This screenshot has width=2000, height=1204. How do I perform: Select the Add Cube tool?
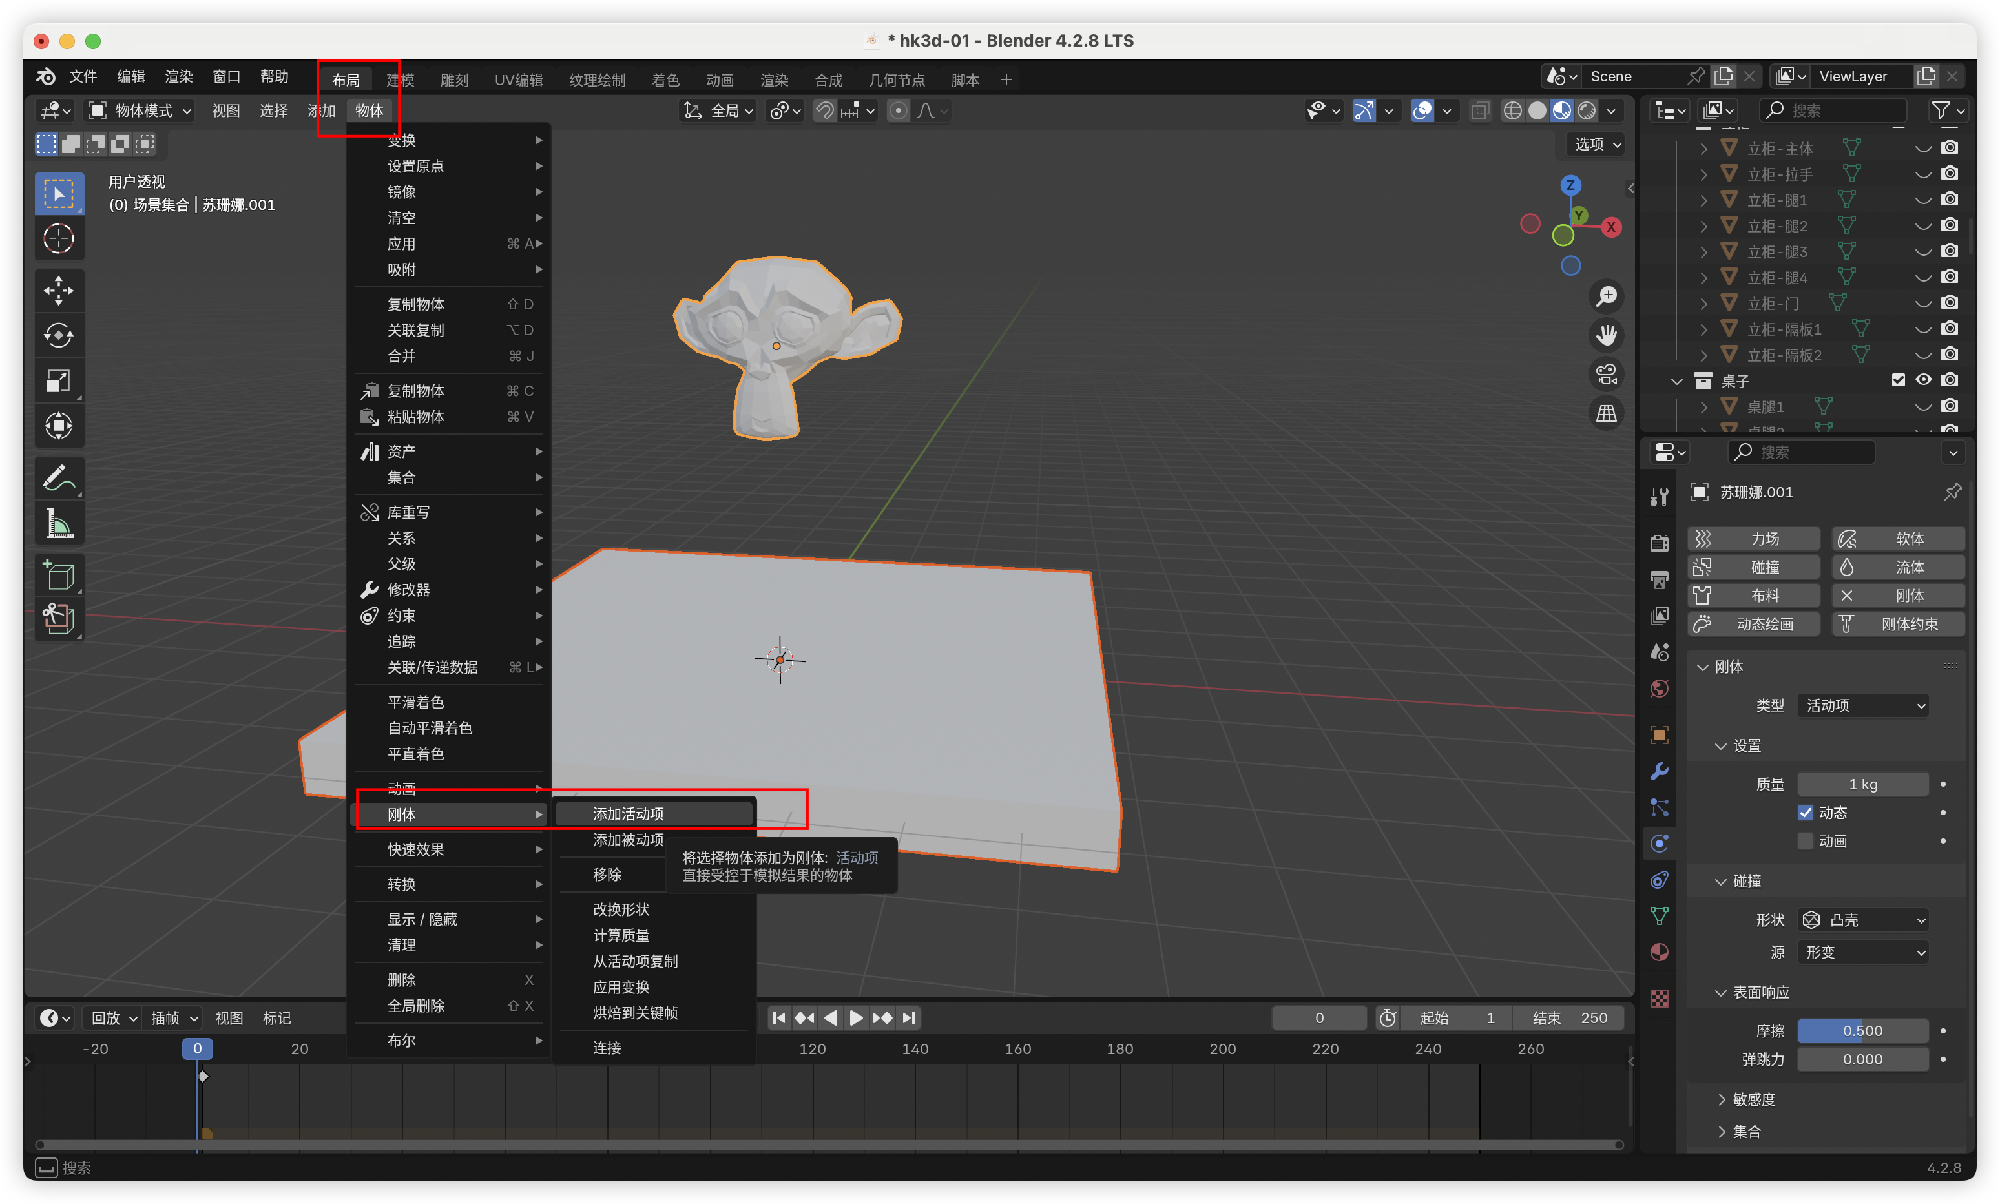[x=58, y=576]
